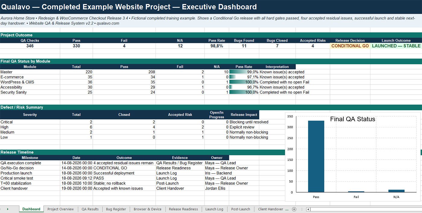422x213 pixels.
Task: Click the Evidence column header
Action: [180, 158]
